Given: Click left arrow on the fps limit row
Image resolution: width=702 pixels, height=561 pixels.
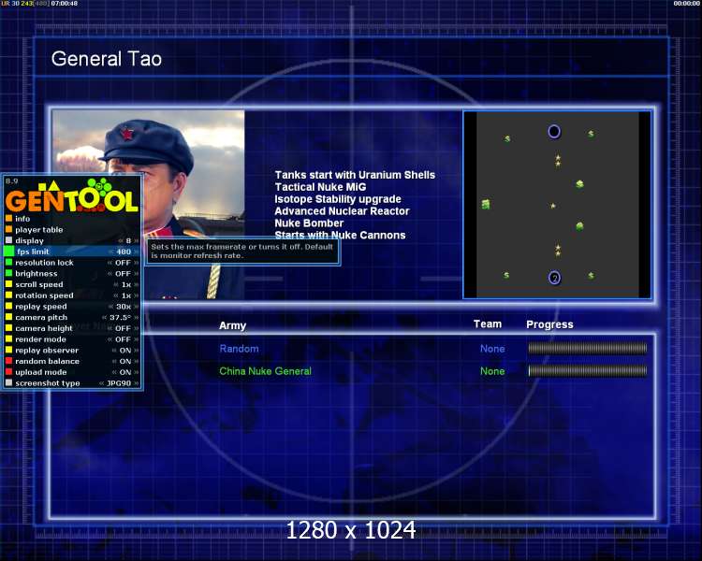Looking at the screenshot, I should tap(110, 252).
